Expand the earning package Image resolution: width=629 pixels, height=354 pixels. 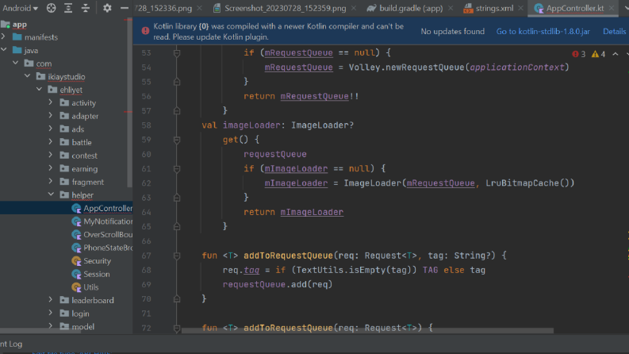(51, 168)
